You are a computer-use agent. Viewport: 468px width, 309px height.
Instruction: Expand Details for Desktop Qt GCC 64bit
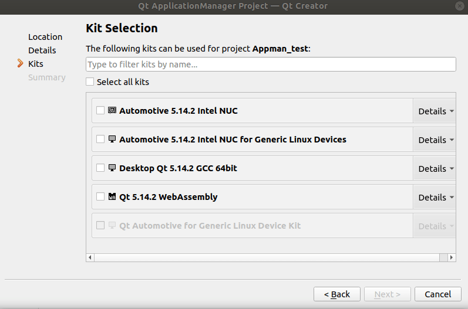(x=436, y=168)
